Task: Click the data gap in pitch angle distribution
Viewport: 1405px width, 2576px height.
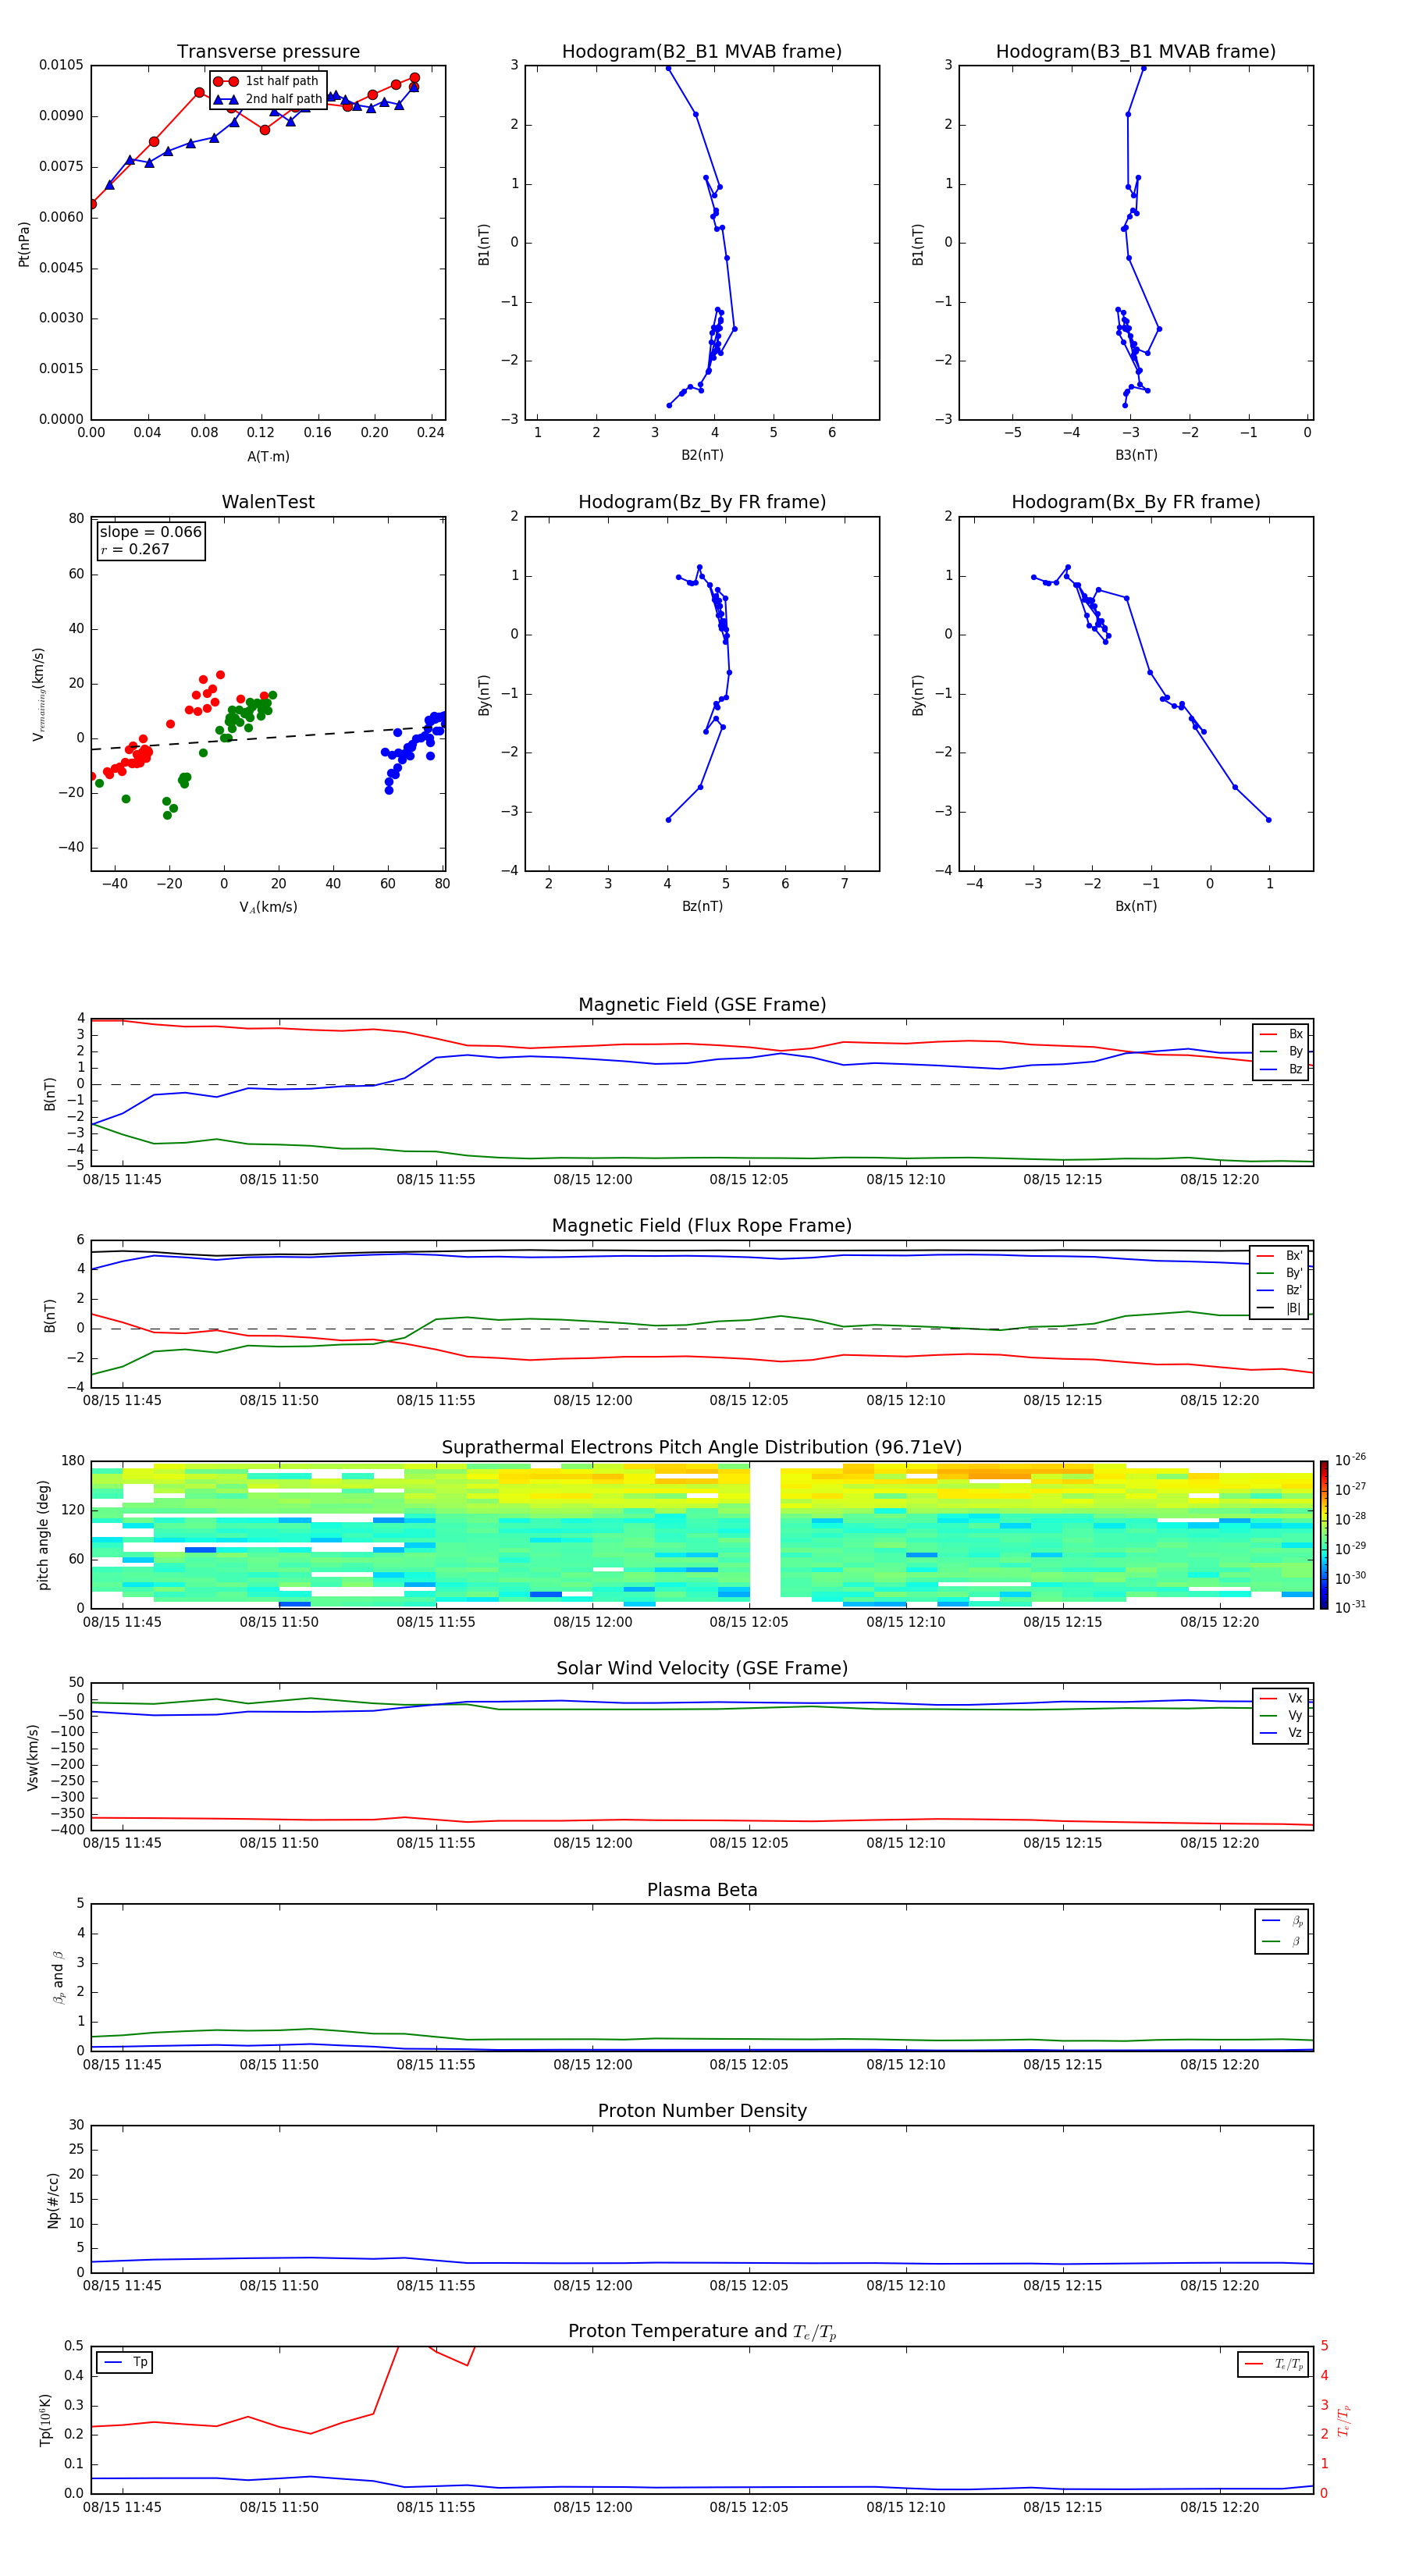Action: coord(765,1534)
